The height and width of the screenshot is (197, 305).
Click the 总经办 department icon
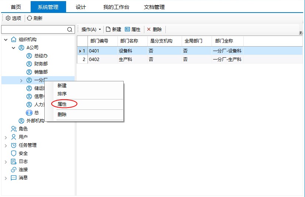pos(29,56)
